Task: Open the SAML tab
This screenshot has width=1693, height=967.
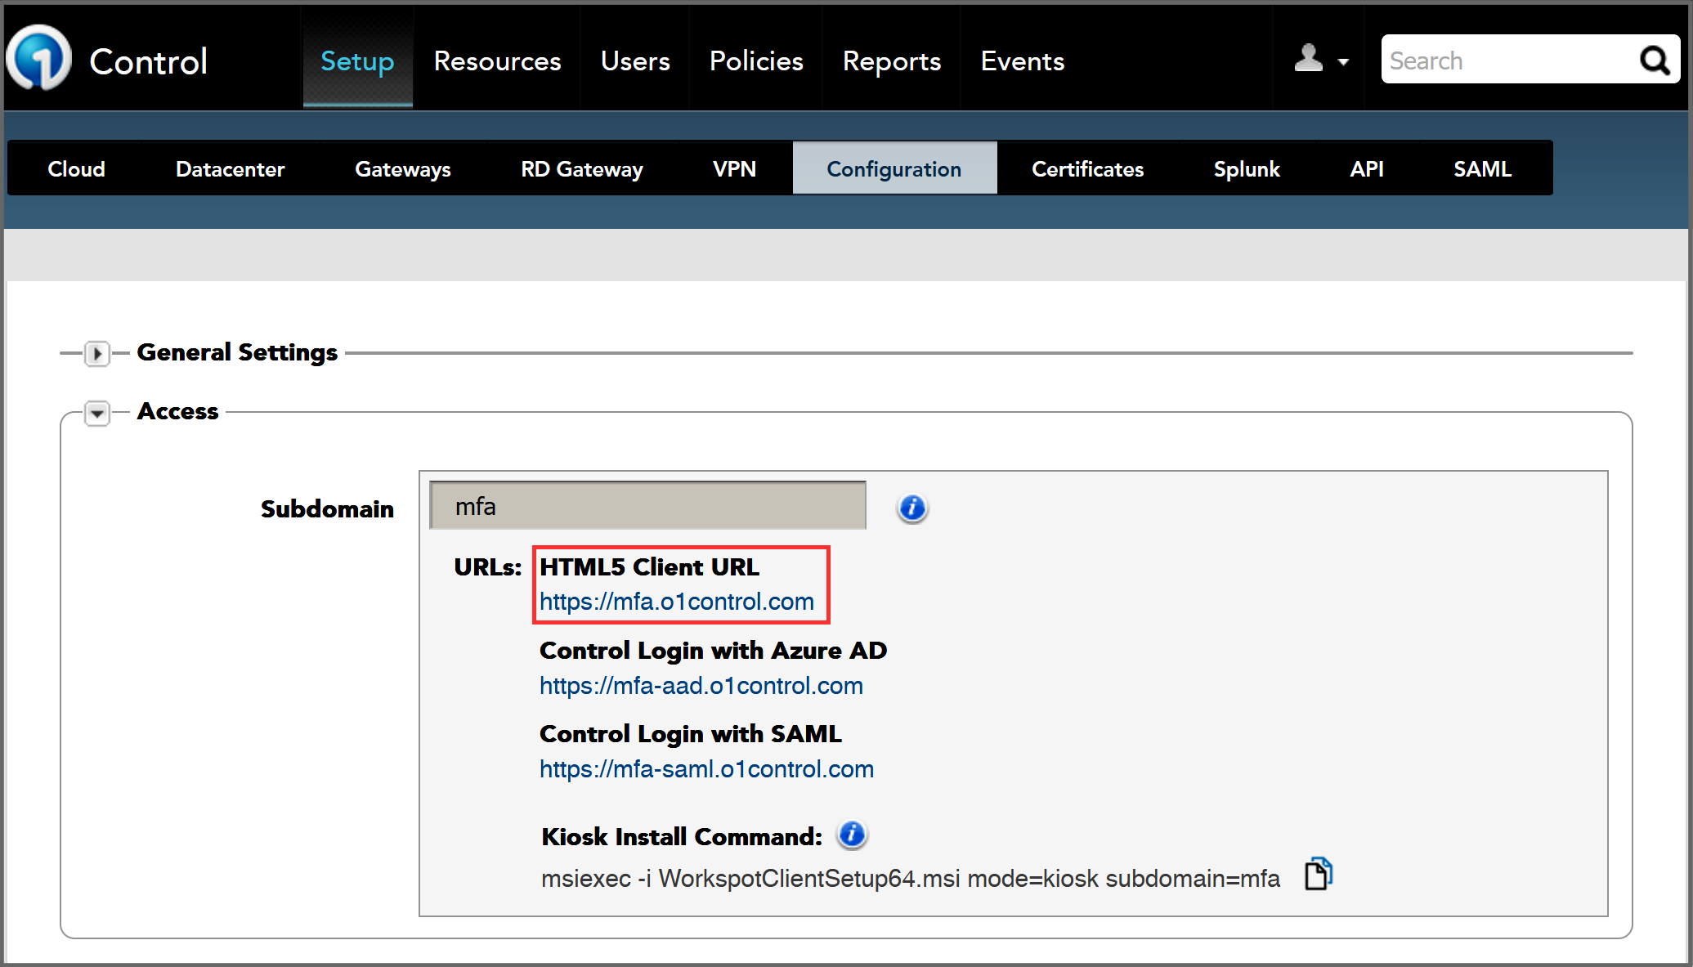Action: pos(1482,169)
